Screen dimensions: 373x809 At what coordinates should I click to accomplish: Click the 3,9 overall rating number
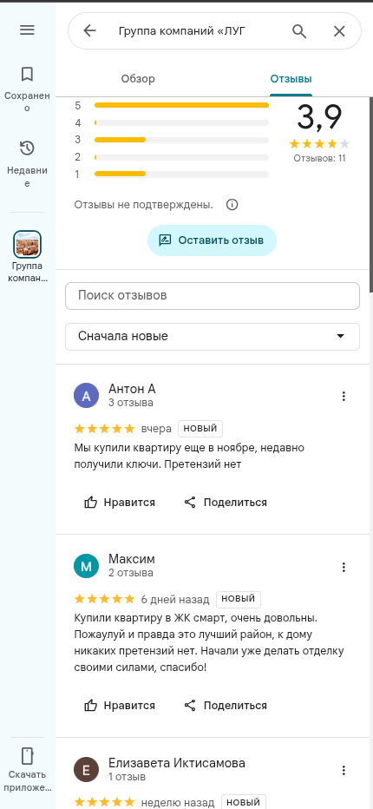tap(319, 116)
